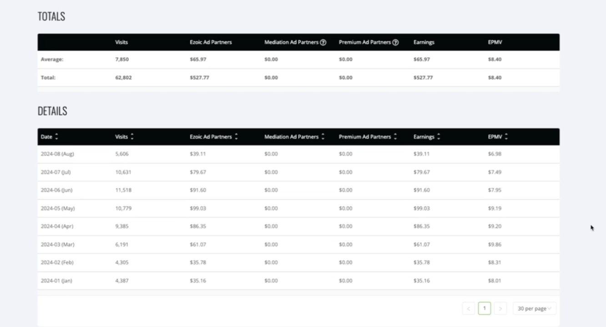Click the 2024-04 (Apr) date cell

point(57,226)
